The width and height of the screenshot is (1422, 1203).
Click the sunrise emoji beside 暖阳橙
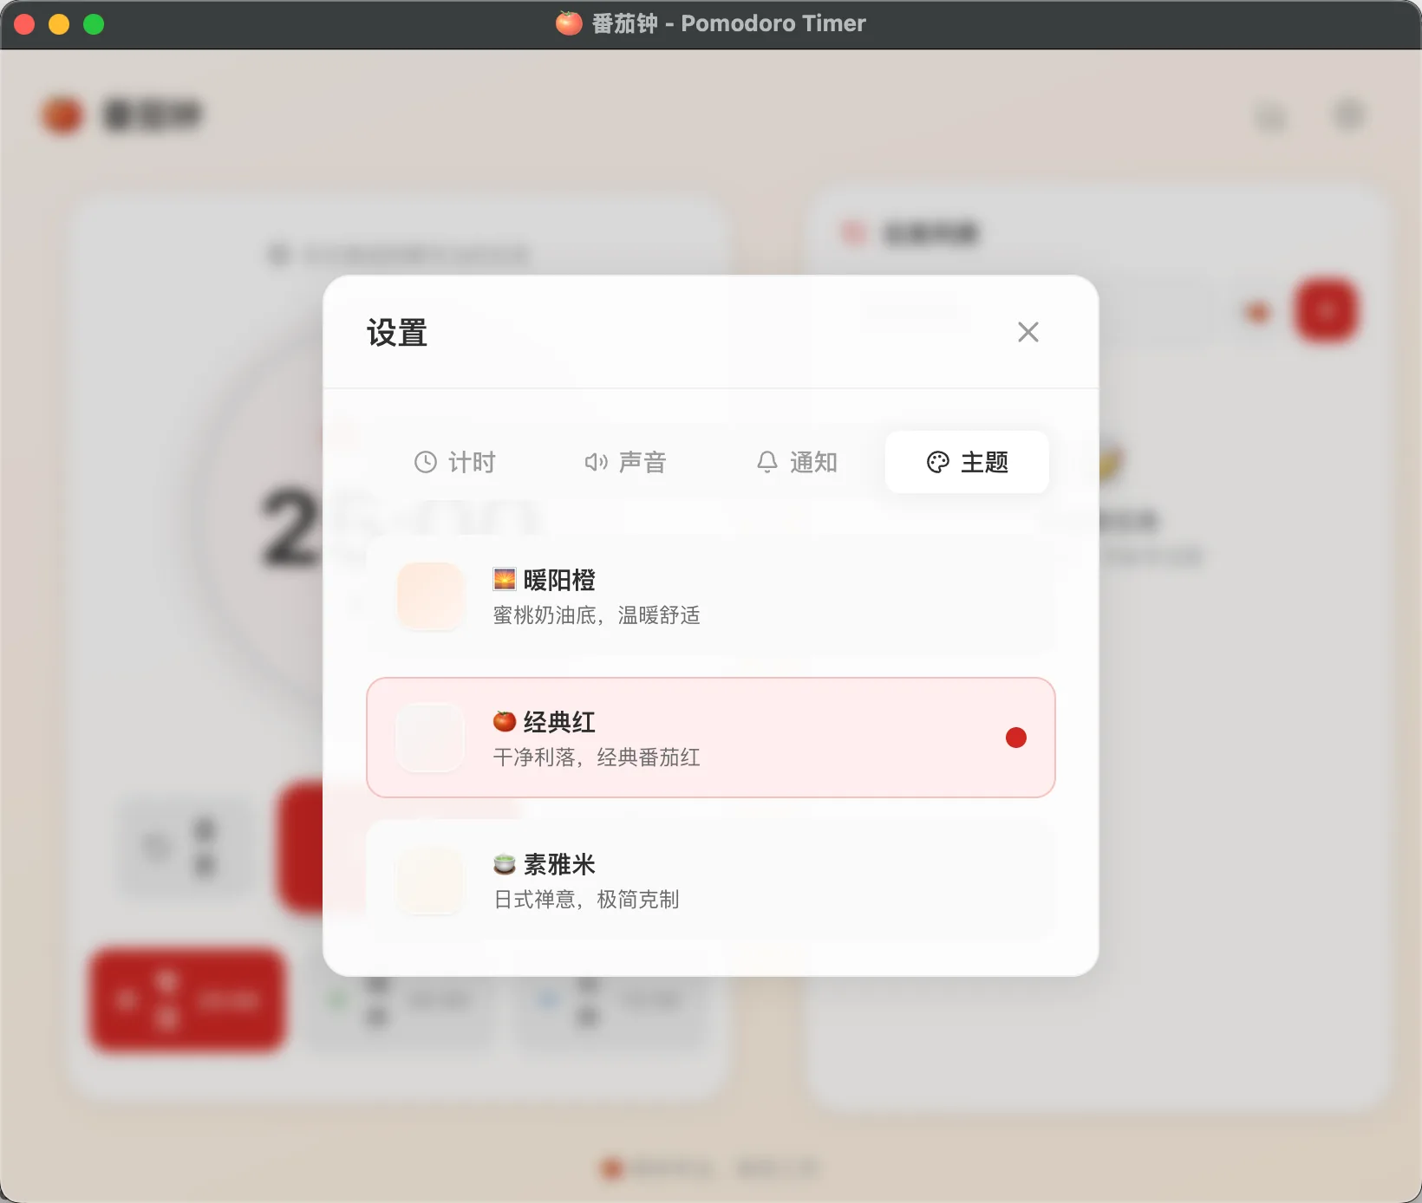(505, 579)
